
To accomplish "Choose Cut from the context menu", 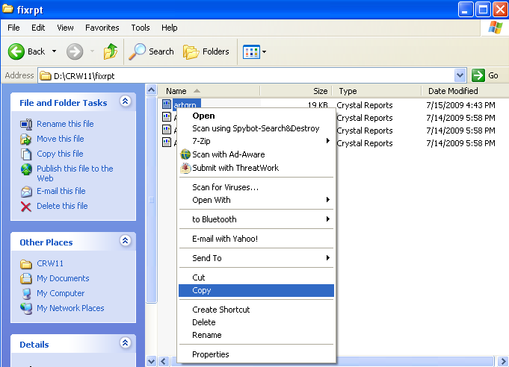I will pyautogui.click(x=256, y=277).
